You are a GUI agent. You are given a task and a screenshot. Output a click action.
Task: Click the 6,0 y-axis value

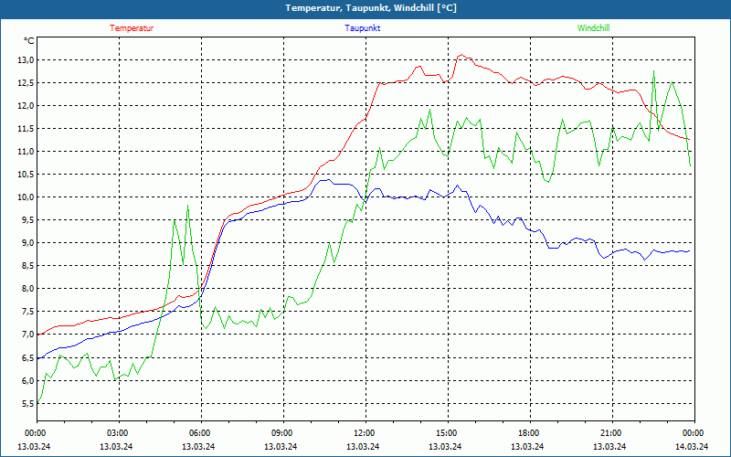[28, 380]
